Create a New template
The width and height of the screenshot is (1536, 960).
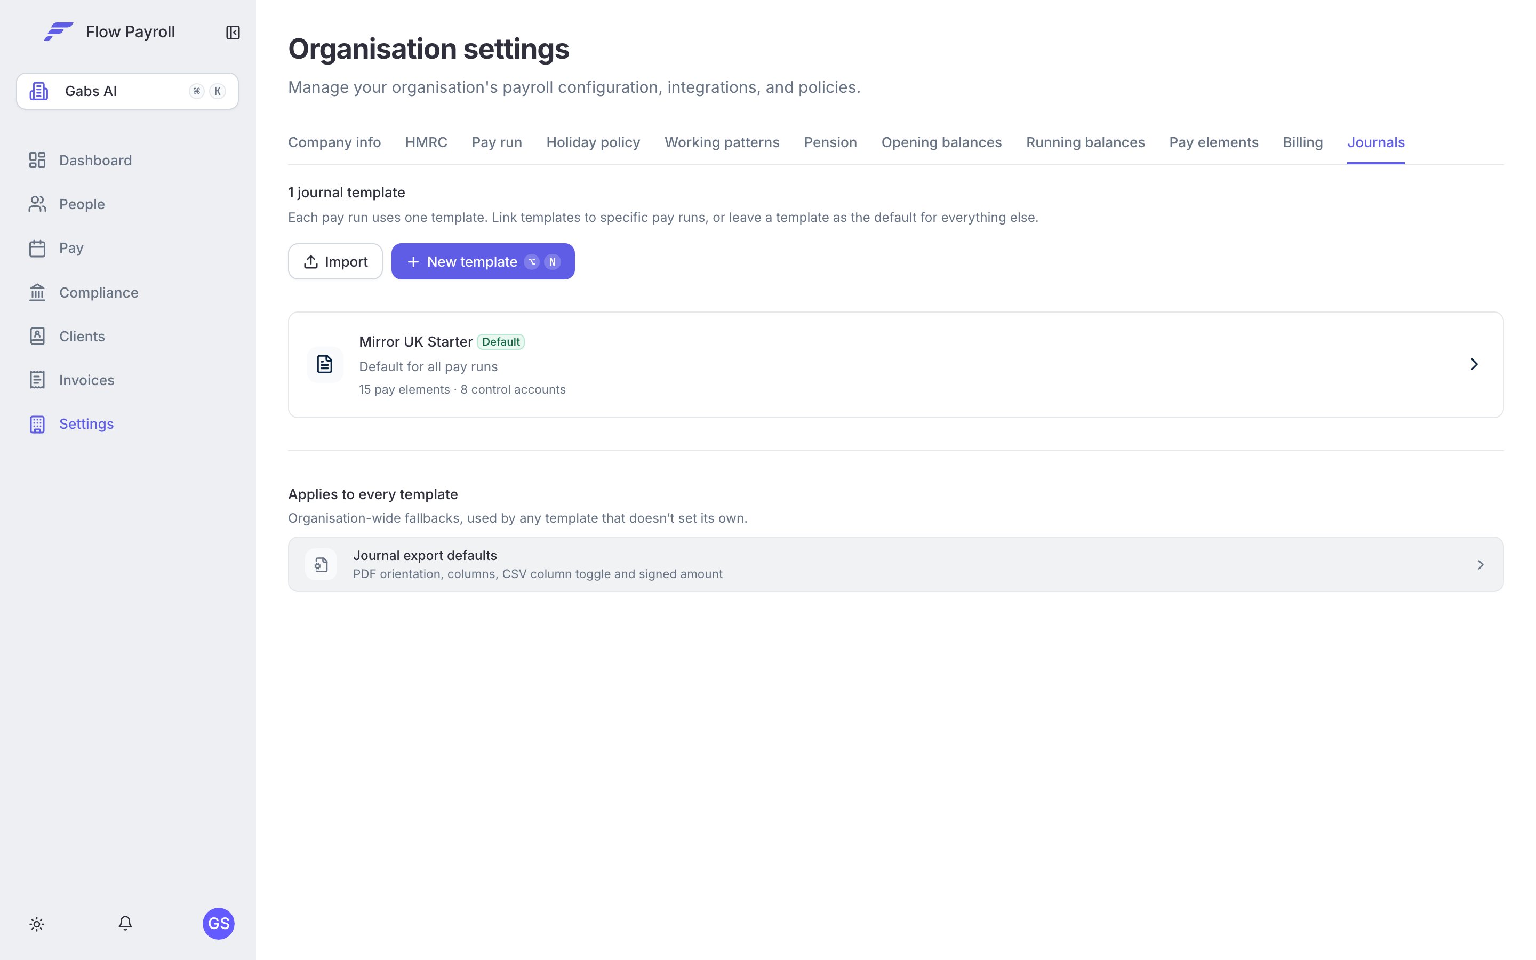482,261
